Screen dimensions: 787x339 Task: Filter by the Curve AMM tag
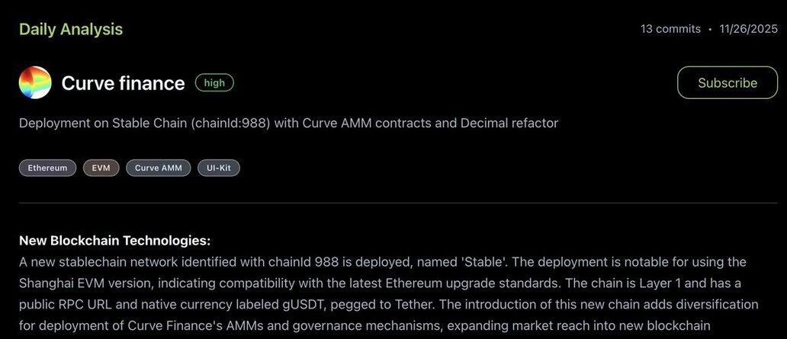pyautogui.click(x=159, y=168)
